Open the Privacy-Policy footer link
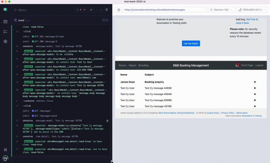 point(228,113)
